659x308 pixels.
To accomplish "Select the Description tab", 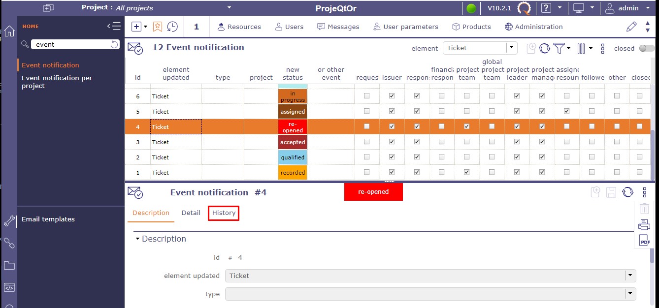I will (x=151, y=213).
